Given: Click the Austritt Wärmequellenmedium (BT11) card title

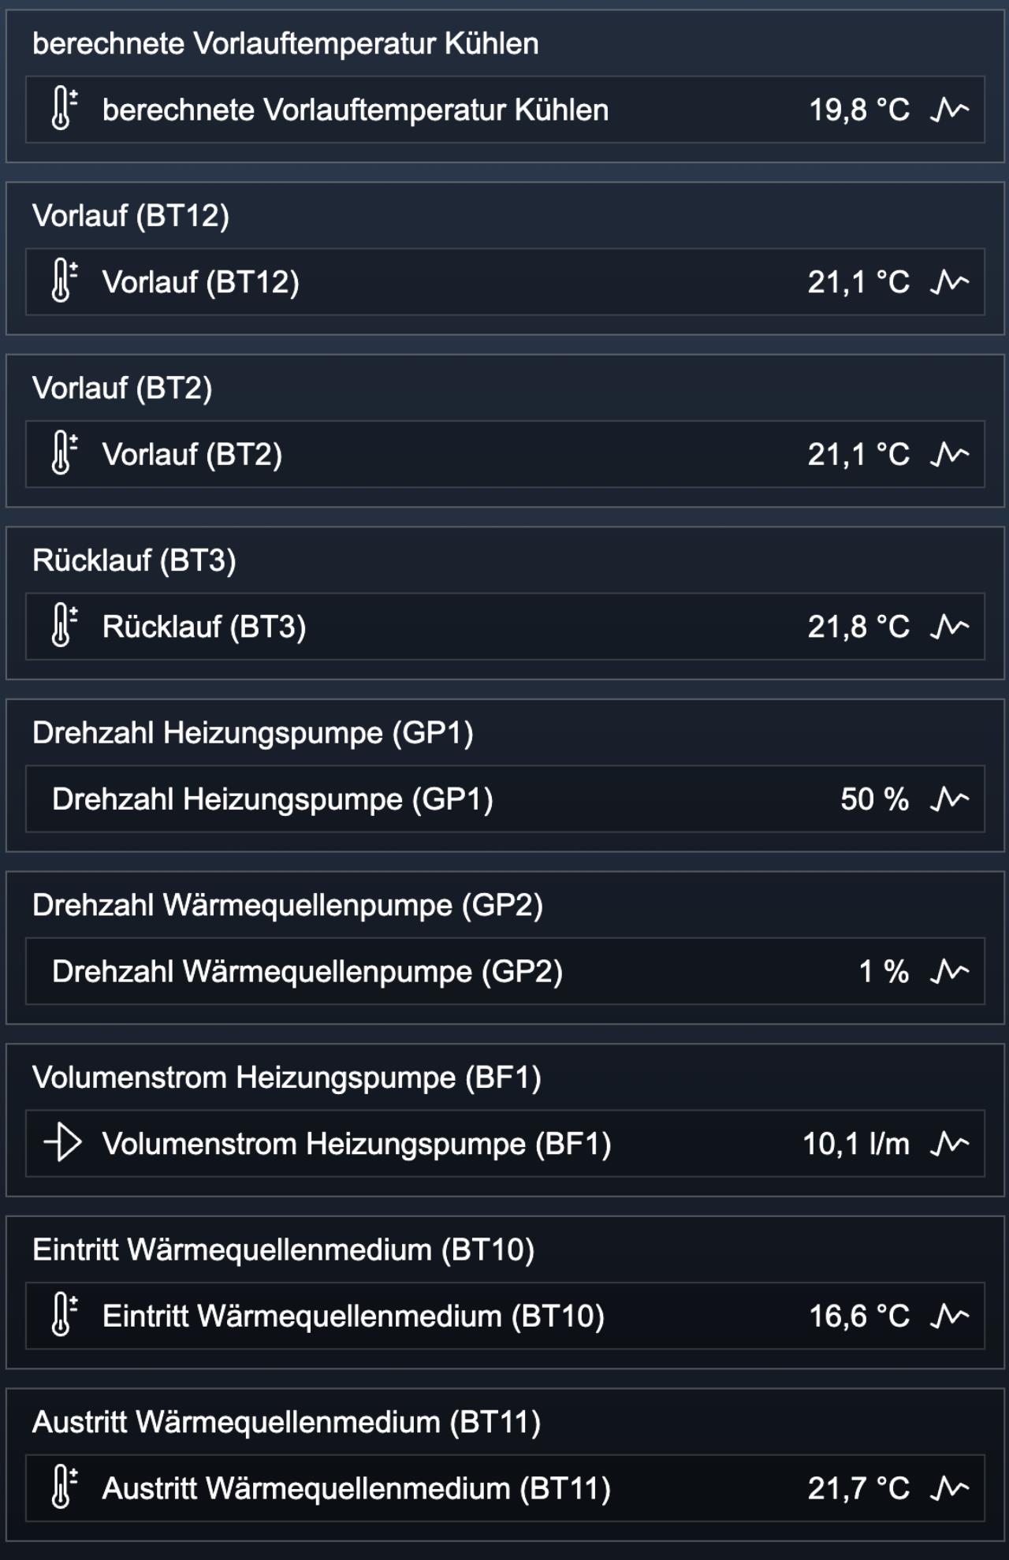Looking at the screenshot, I should pyautogui.click(x=286, y=1422).
